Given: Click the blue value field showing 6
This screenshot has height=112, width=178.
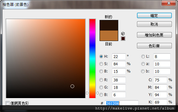Looking at the screenshot, I should click(119, 95).
